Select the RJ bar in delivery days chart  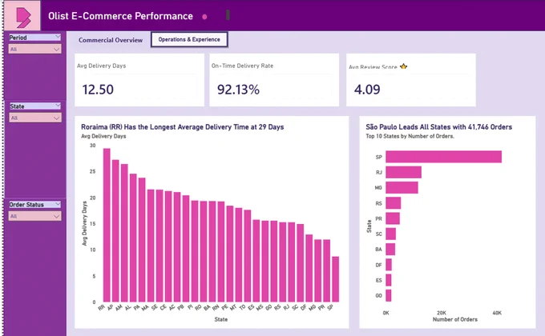tap(292, 262)
